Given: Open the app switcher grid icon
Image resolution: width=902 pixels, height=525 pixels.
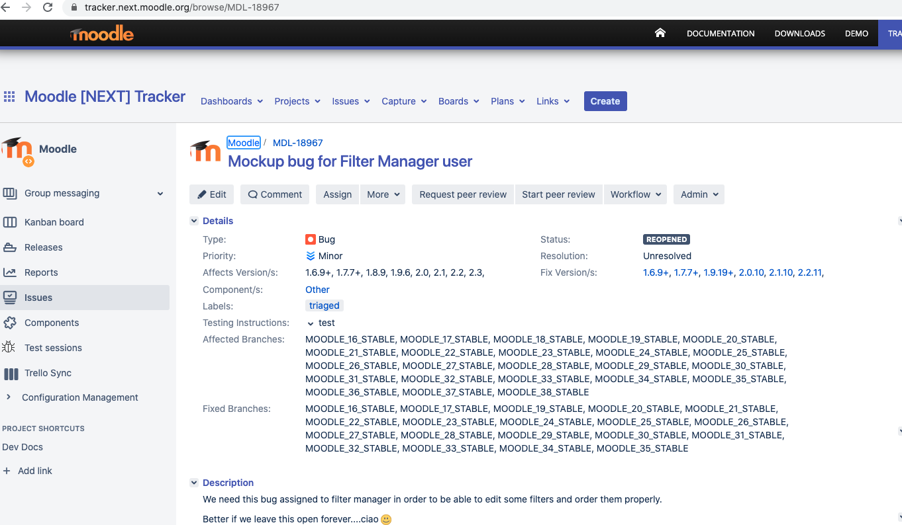Looking at the screenshot, I should point(9,97).
